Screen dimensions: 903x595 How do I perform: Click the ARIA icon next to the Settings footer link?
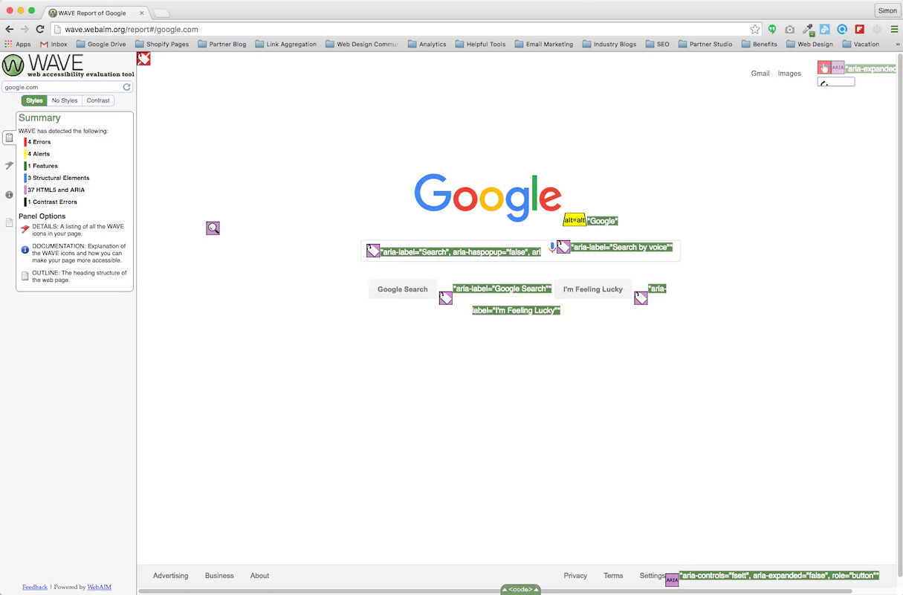(x=672, y=579)
